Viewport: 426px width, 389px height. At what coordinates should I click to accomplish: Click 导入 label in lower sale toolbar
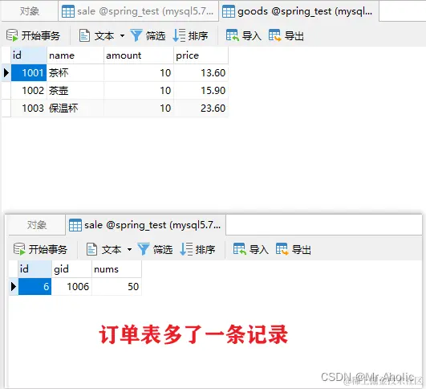click(x=259, y=249)
